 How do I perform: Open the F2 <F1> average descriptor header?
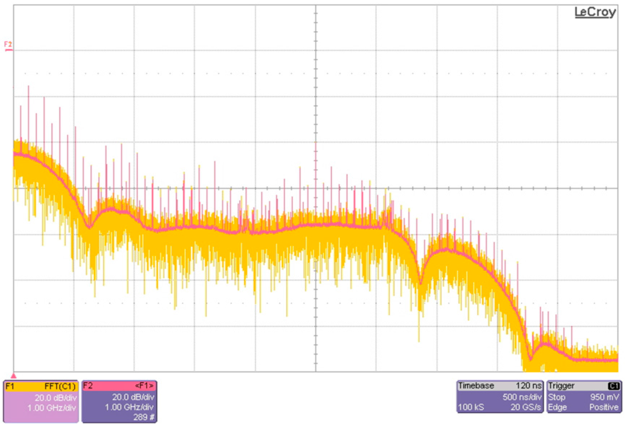[x=119, y=386]
